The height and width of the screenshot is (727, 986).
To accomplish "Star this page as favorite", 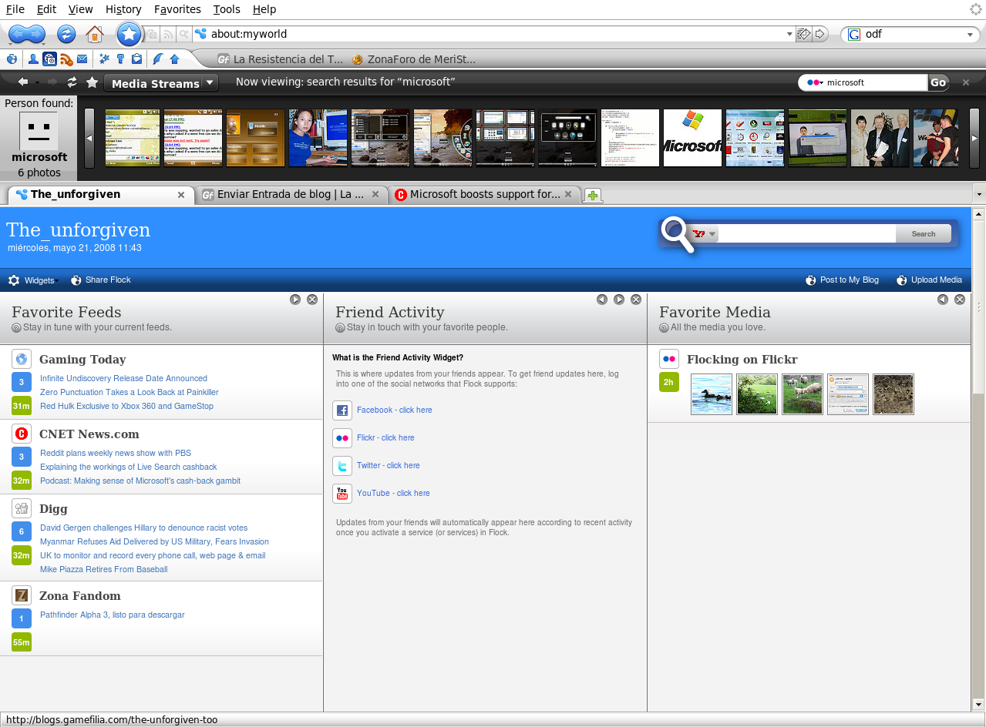I will pyautogui.click(x=130, y=34).
